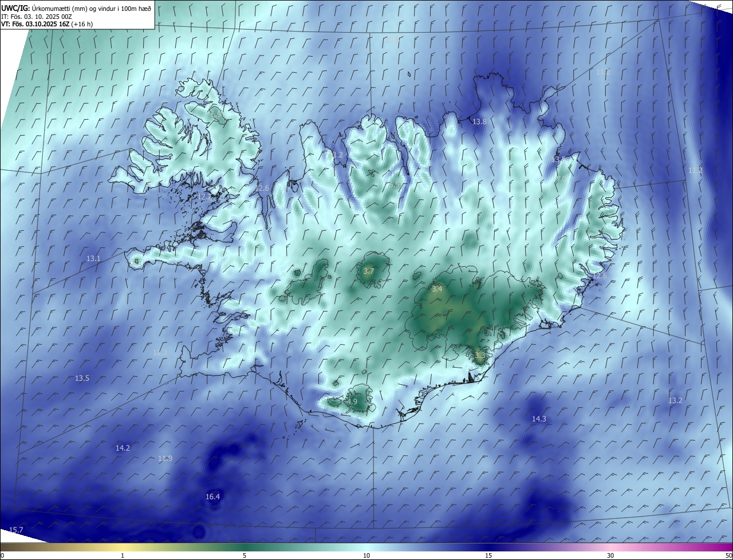Click the map title 'Úrkomumætti (mm) og vindur í 100m hæð'
Image resolution: width=733 pixels, height=560 pixels.
pyautogui.click(x=92, y=8)
